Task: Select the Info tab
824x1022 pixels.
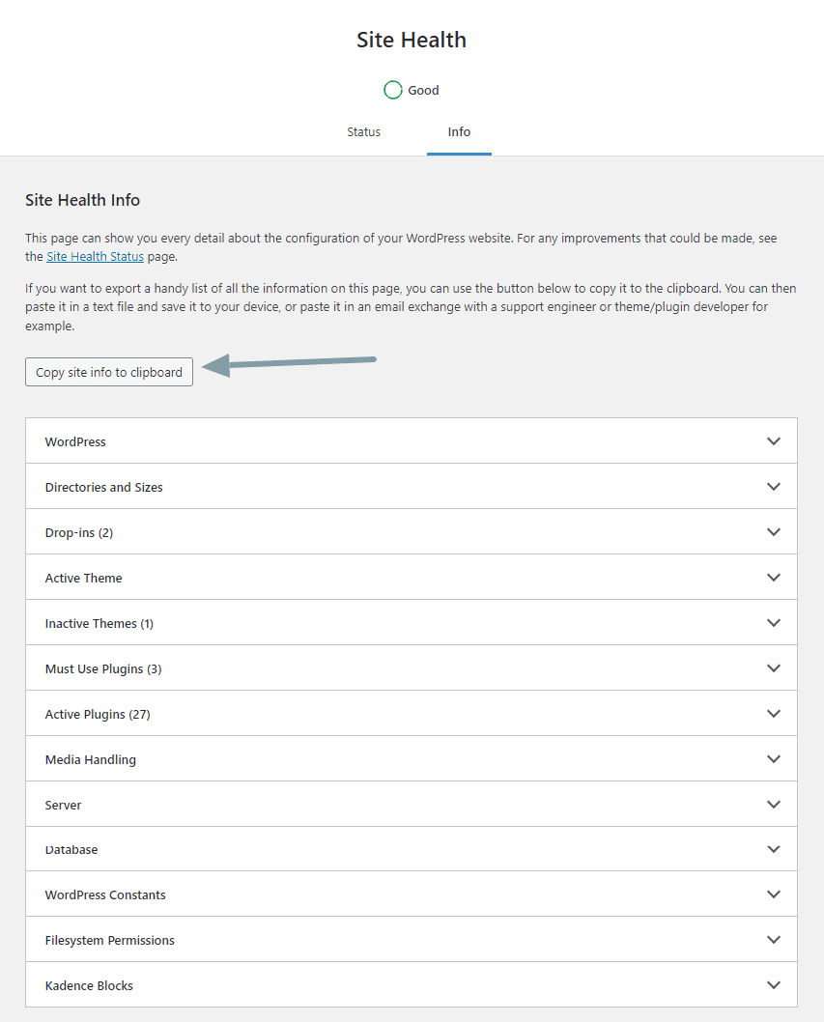Action: point(459,132)
